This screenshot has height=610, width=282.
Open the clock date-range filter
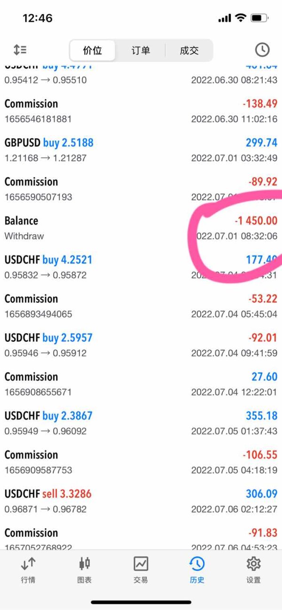(x=262, y=50)
